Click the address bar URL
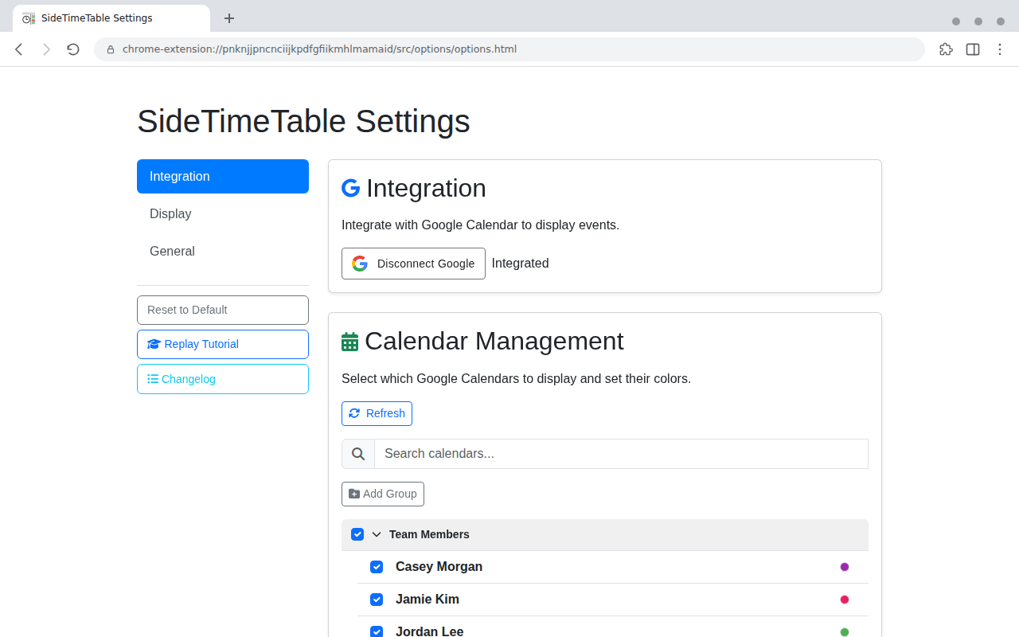Screen dimensions: 1019x637 tap(319, 49)
